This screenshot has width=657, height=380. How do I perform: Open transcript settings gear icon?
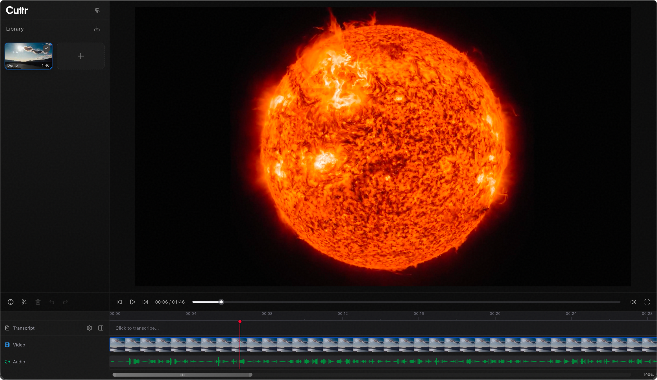pyautogui.click(x=89, y=328)
